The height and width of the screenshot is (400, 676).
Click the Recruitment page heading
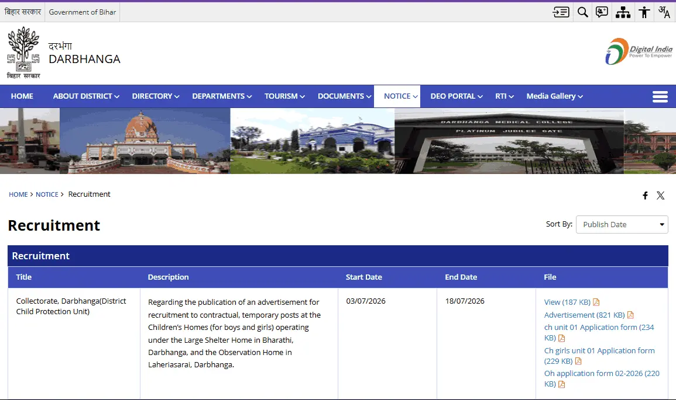54,225
